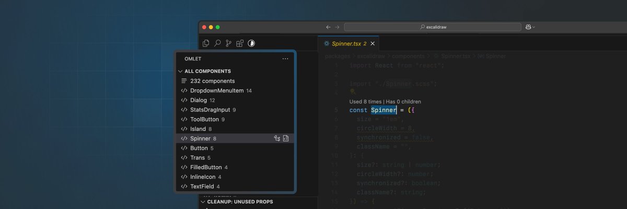Select the 232 components row

click(235, 81)
